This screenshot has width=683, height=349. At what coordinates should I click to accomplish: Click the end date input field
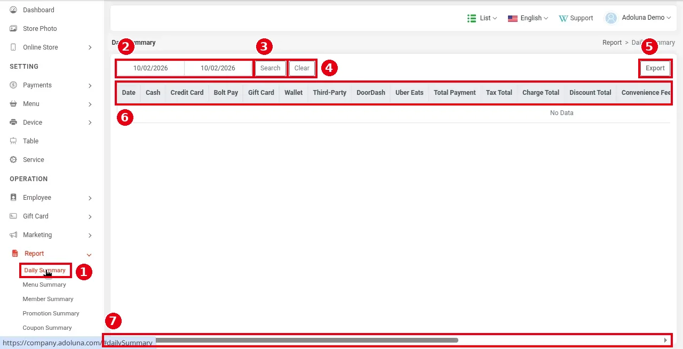tap(218, 68)
